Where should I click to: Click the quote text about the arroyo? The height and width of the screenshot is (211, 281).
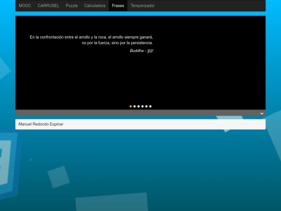coord(92,40)
